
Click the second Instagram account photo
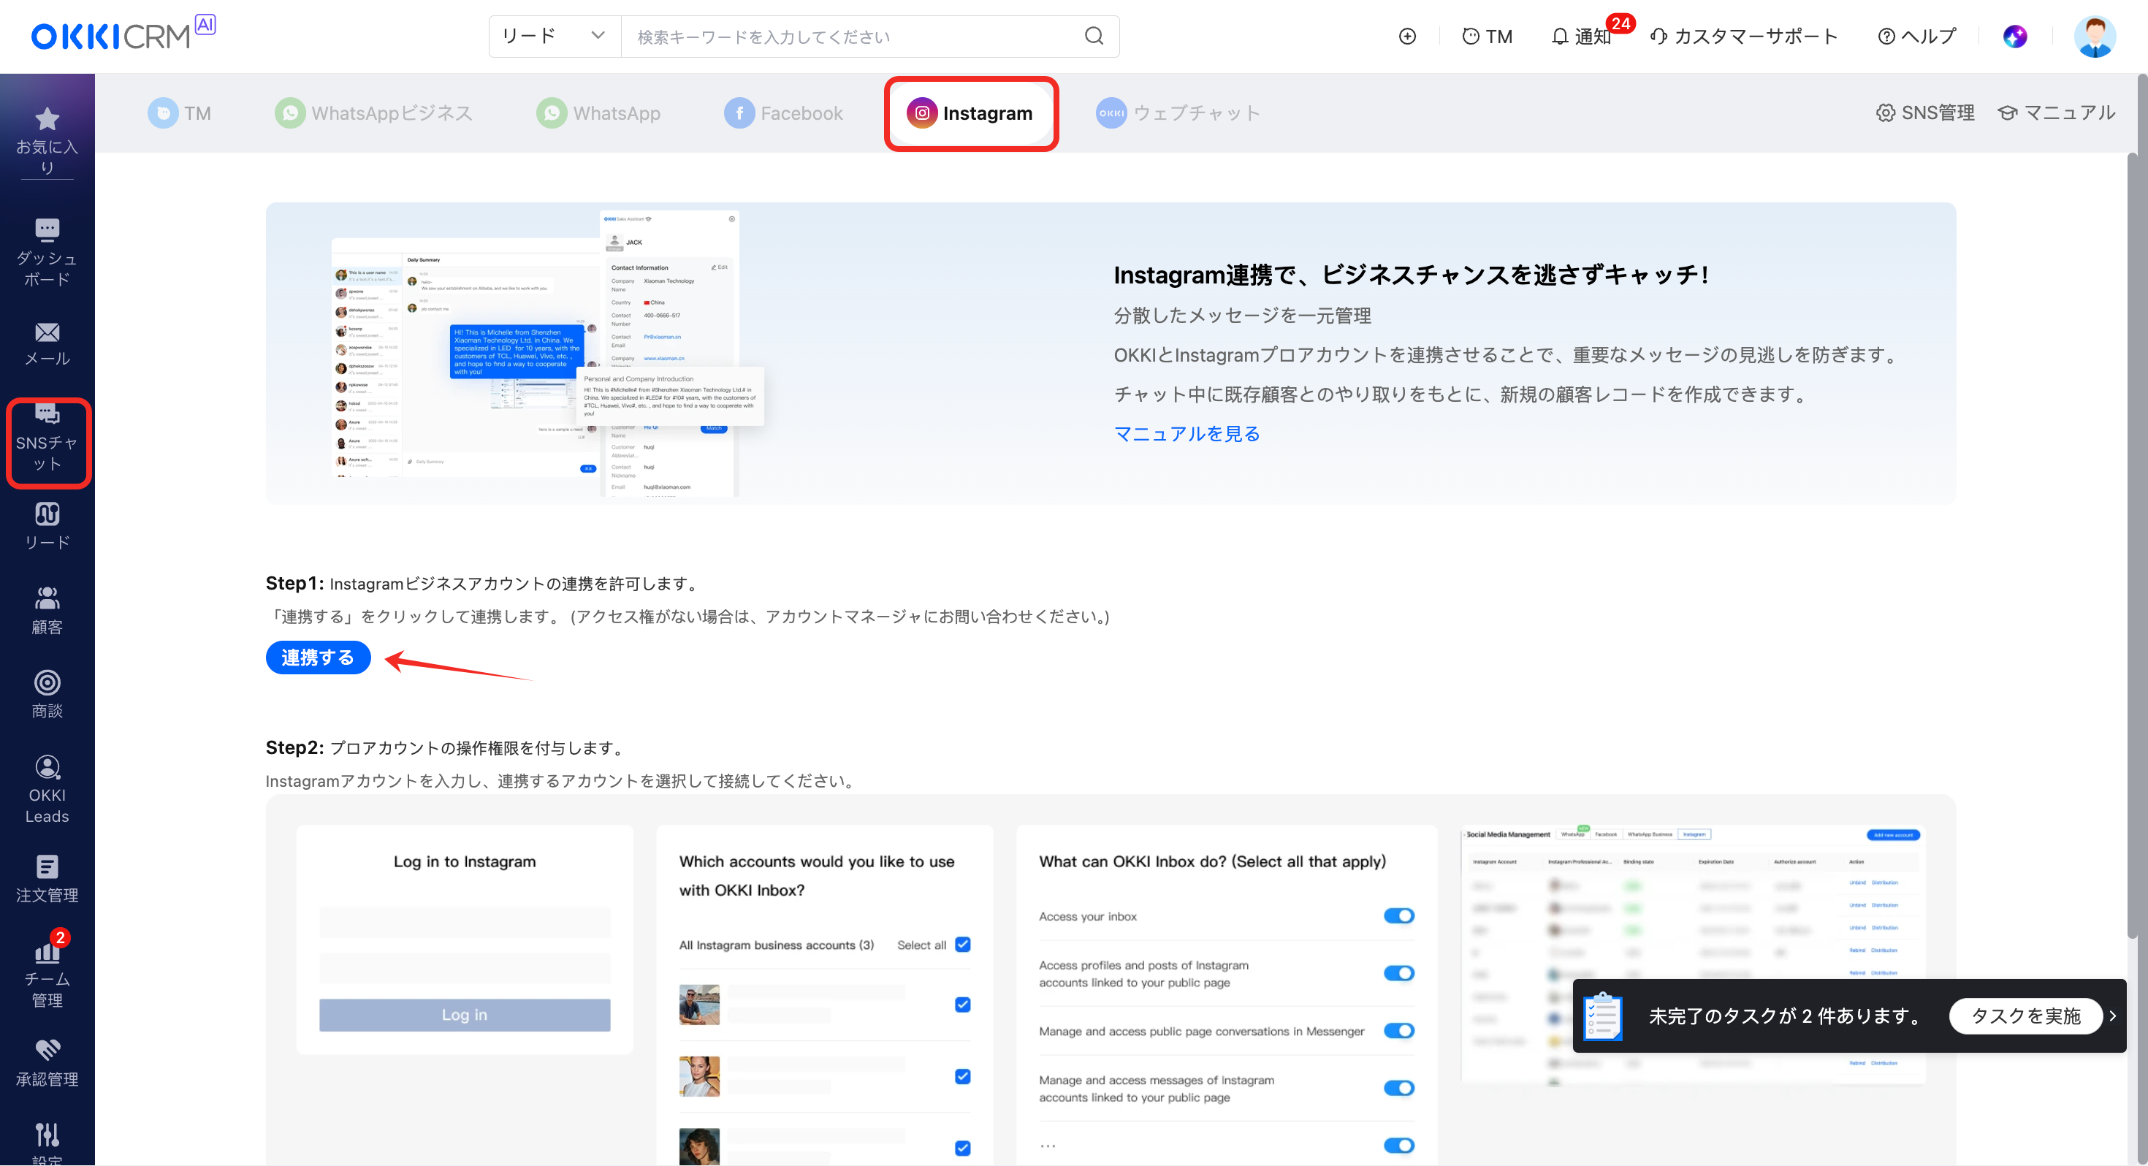[698, 1076]
